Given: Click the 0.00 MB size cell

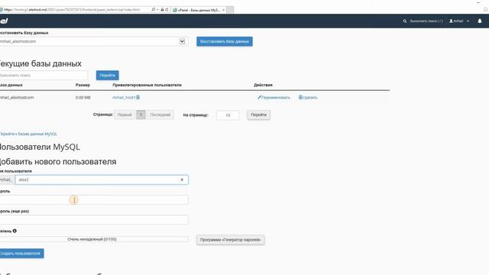Looking at the screenshot, I should 83,97.
